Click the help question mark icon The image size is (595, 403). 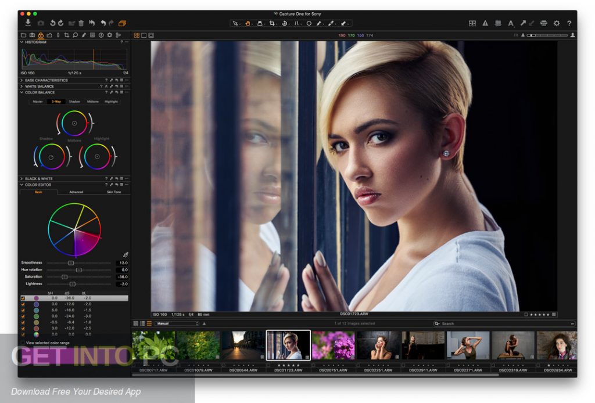tap(569, 23)
